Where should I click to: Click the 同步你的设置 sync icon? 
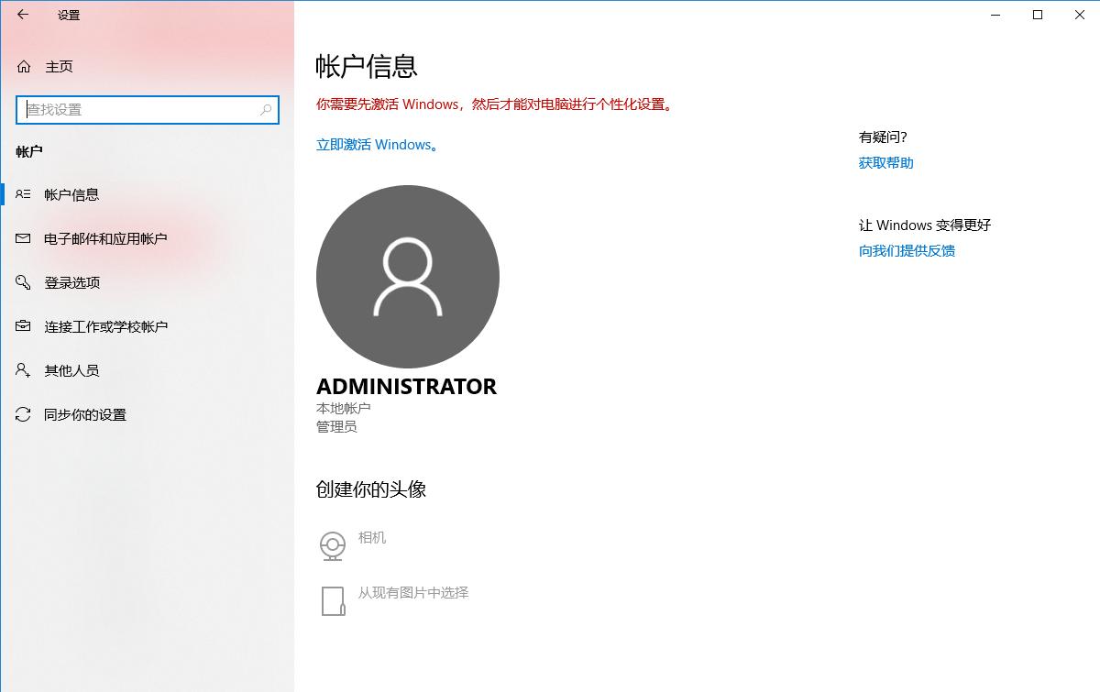[x=23, y=414]
